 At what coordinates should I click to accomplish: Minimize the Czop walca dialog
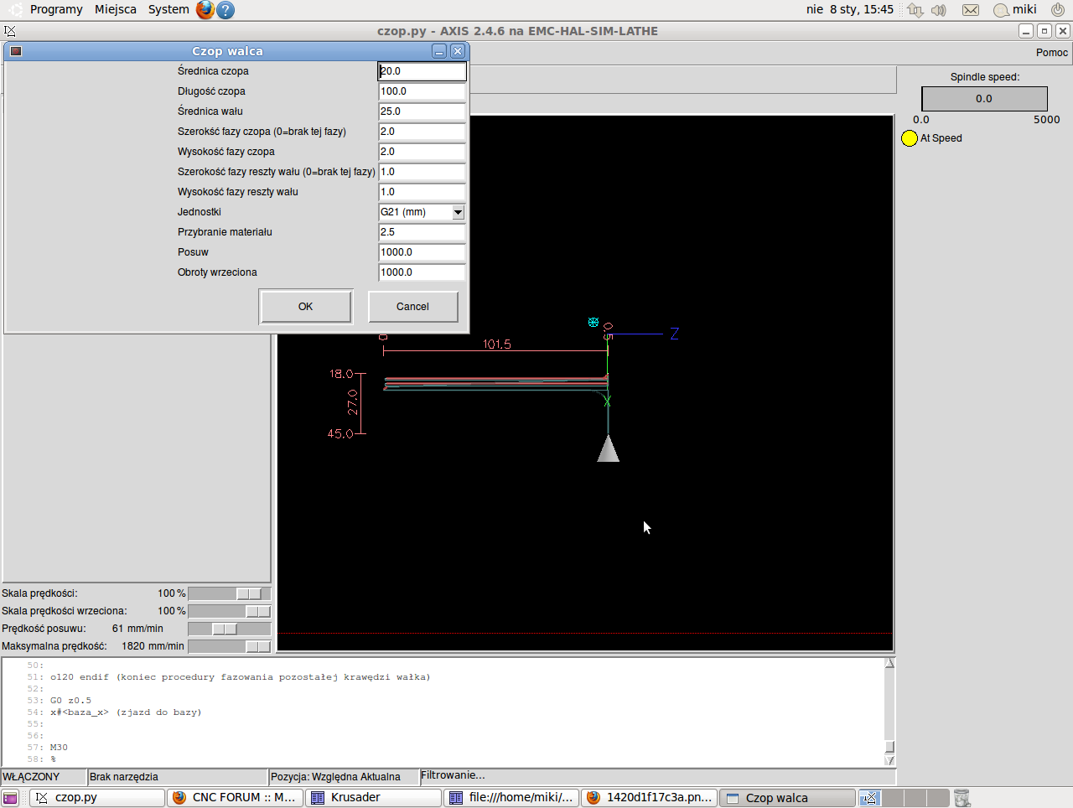click(439, 51)
